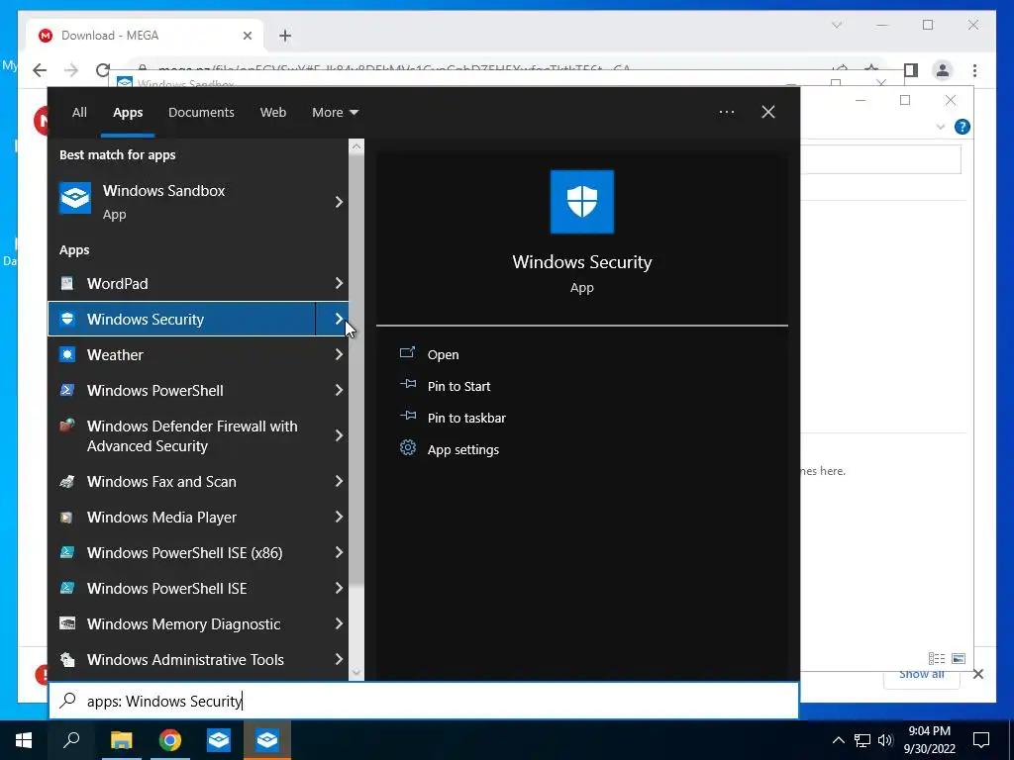Click the Pin to Start pin icon
1014x760 pixels.
408,385
